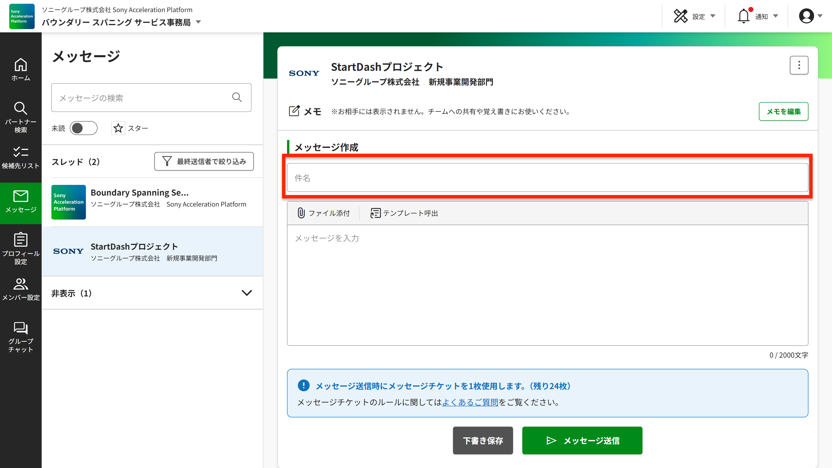
Task: Click the Home icon in sidebar
Action: tap(21, 65)
